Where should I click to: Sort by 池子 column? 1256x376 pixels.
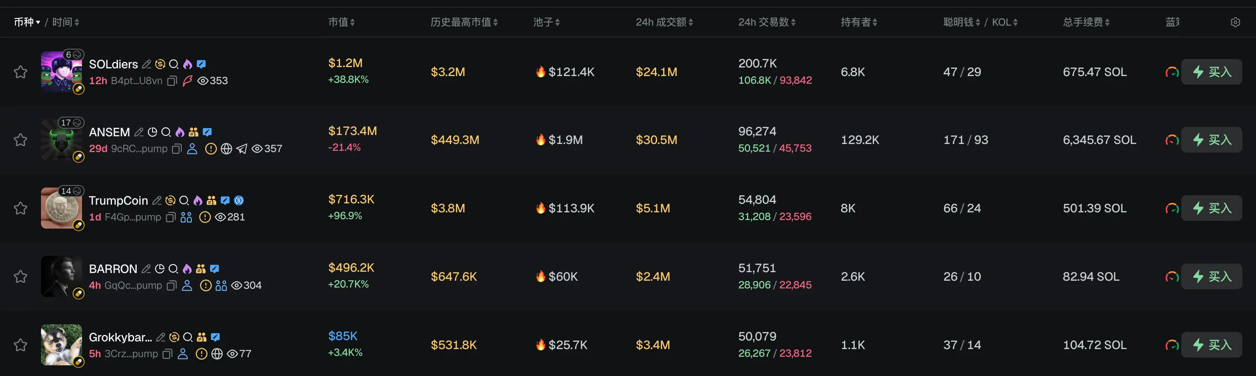point(546,23)
